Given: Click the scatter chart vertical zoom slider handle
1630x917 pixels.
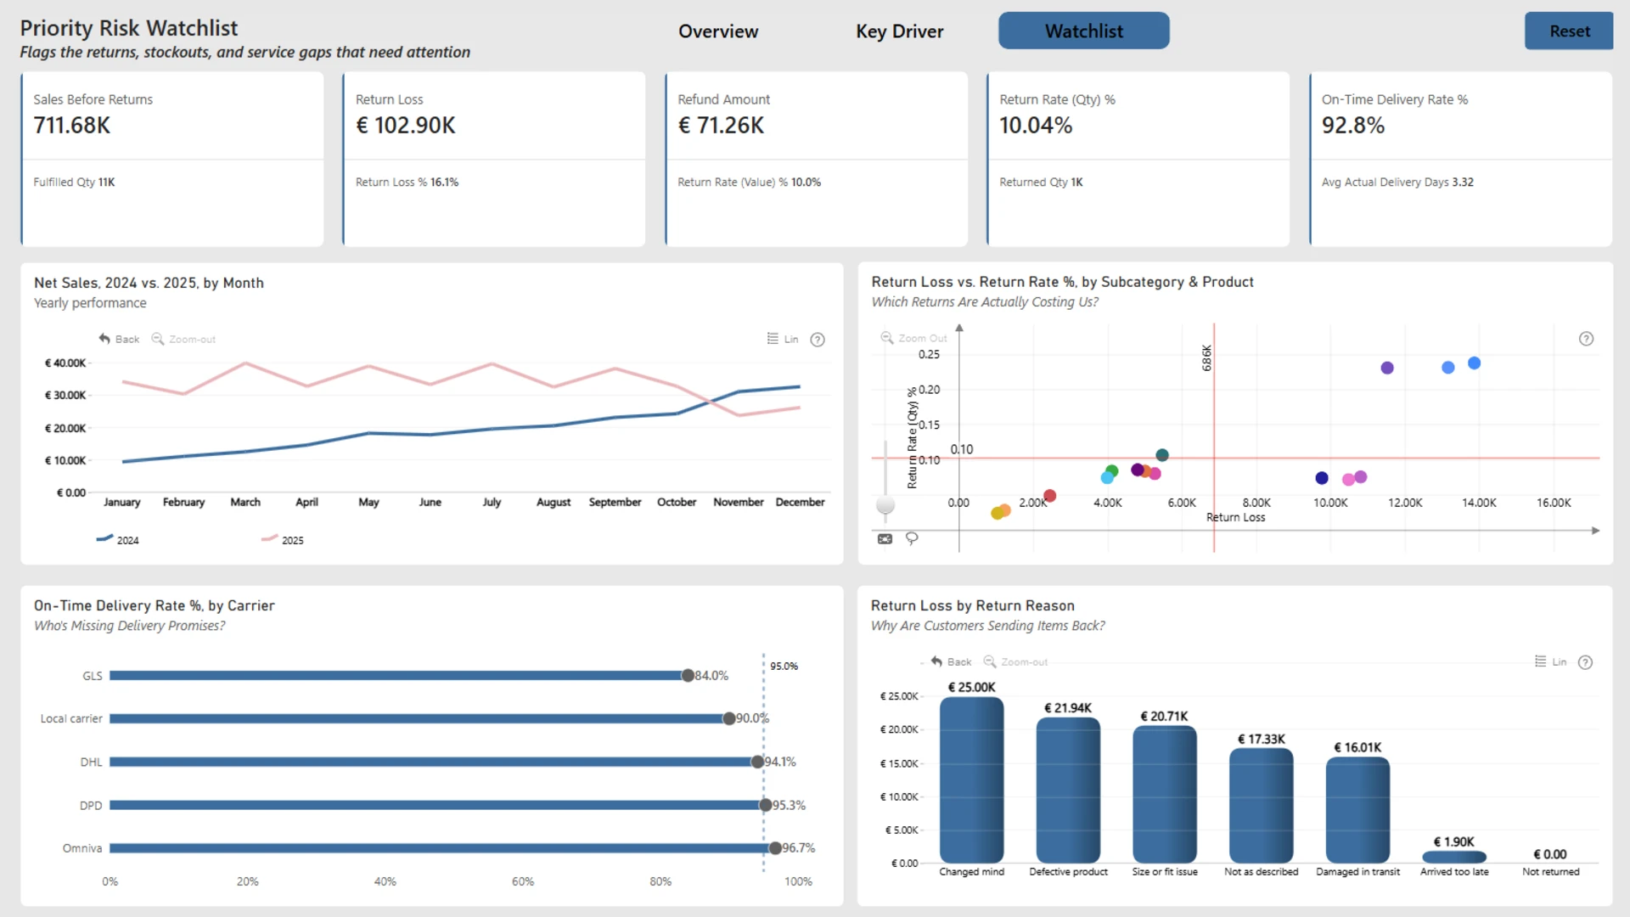Looking at the screenshot, I should tap(885, 504).
